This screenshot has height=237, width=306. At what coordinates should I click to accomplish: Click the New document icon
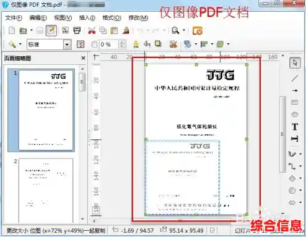pyautogui.click(x=12, y=30)
